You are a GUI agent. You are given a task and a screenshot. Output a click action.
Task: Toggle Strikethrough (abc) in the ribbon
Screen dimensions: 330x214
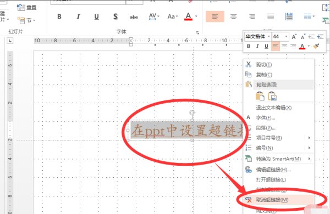pos(134,17)
